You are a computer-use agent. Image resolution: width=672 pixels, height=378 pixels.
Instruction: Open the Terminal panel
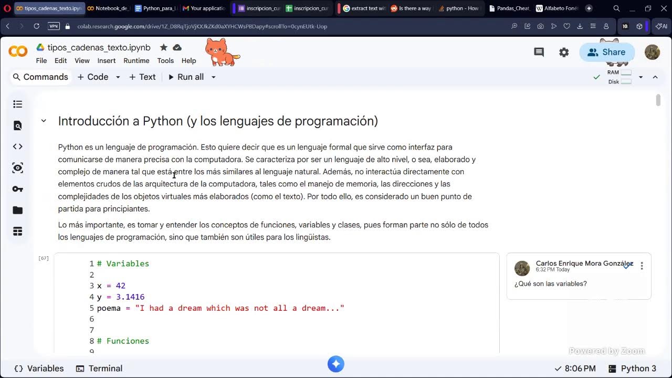(99, 369)
